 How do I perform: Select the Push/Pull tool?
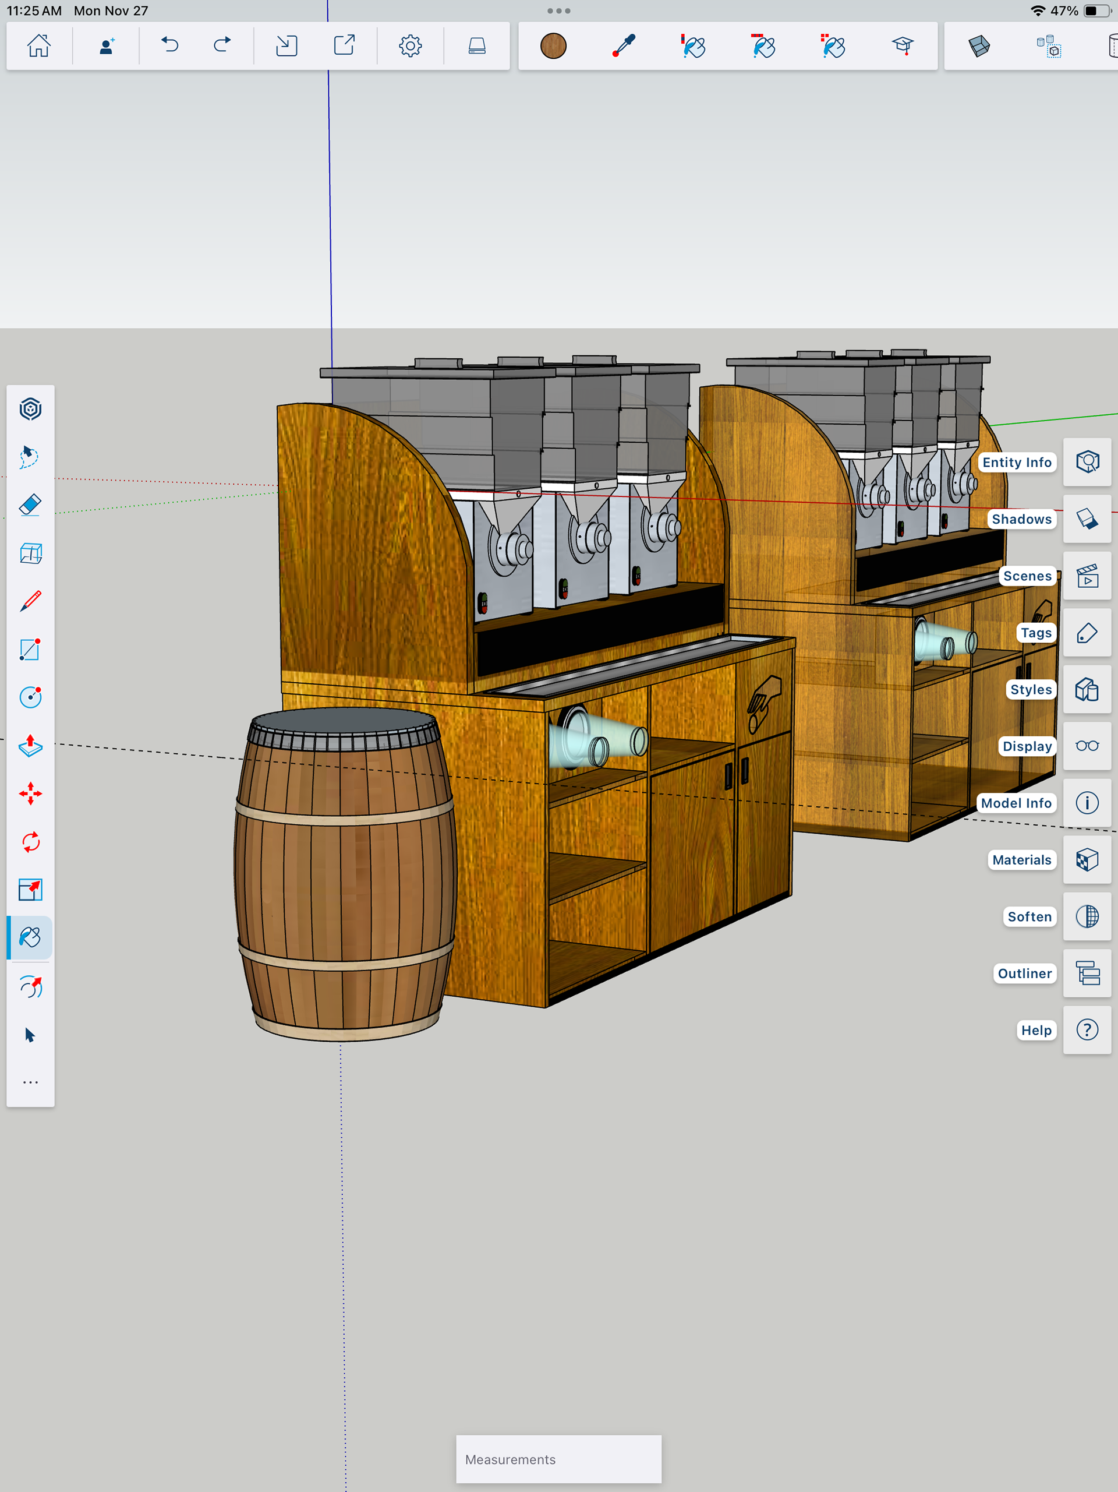pyautogui.click(x=30, y=745)
